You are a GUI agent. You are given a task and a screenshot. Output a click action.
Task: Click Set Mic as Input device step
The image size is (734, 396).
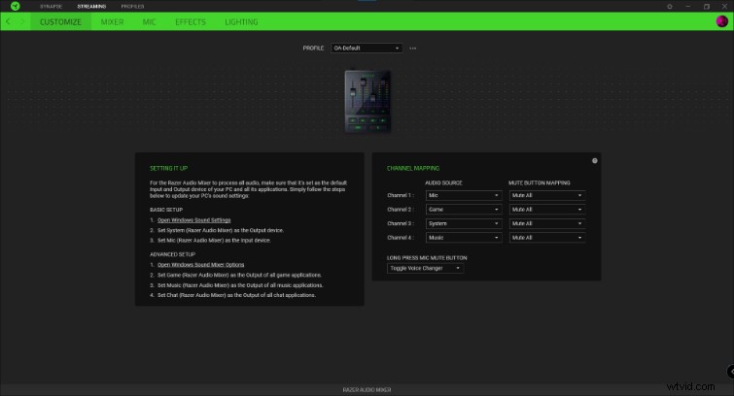pyautogui.click(x=214, y=241)
